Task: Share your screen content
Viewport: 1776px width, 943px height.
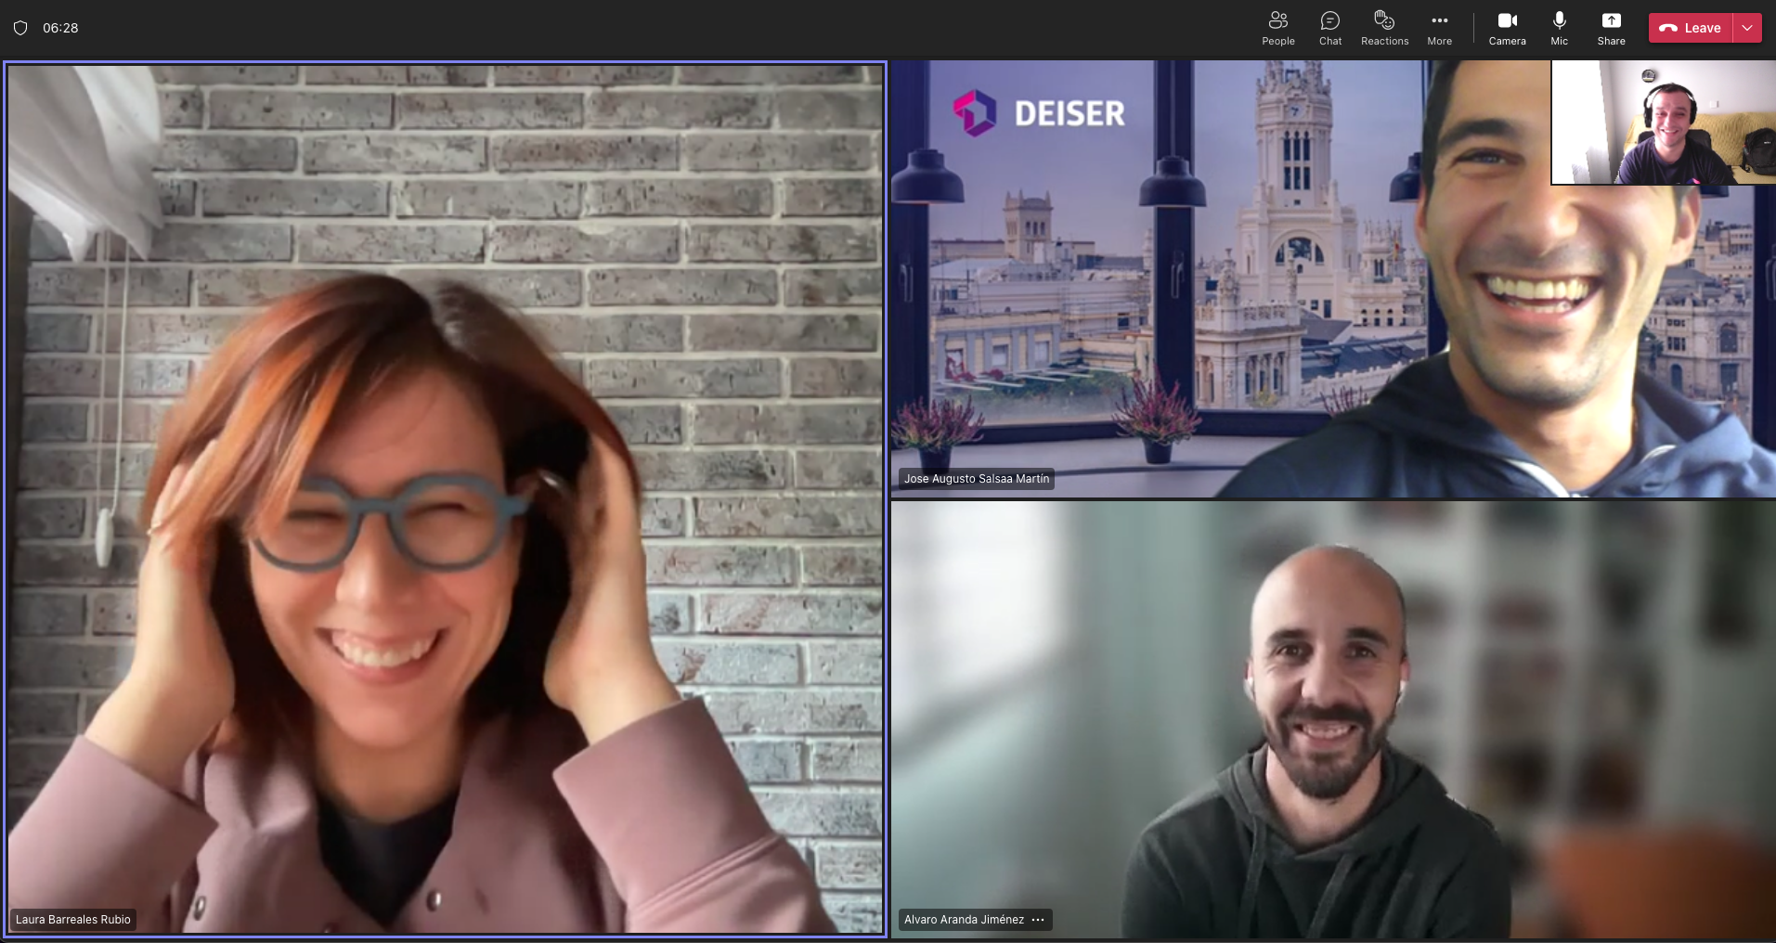Action: [1611, 28]
